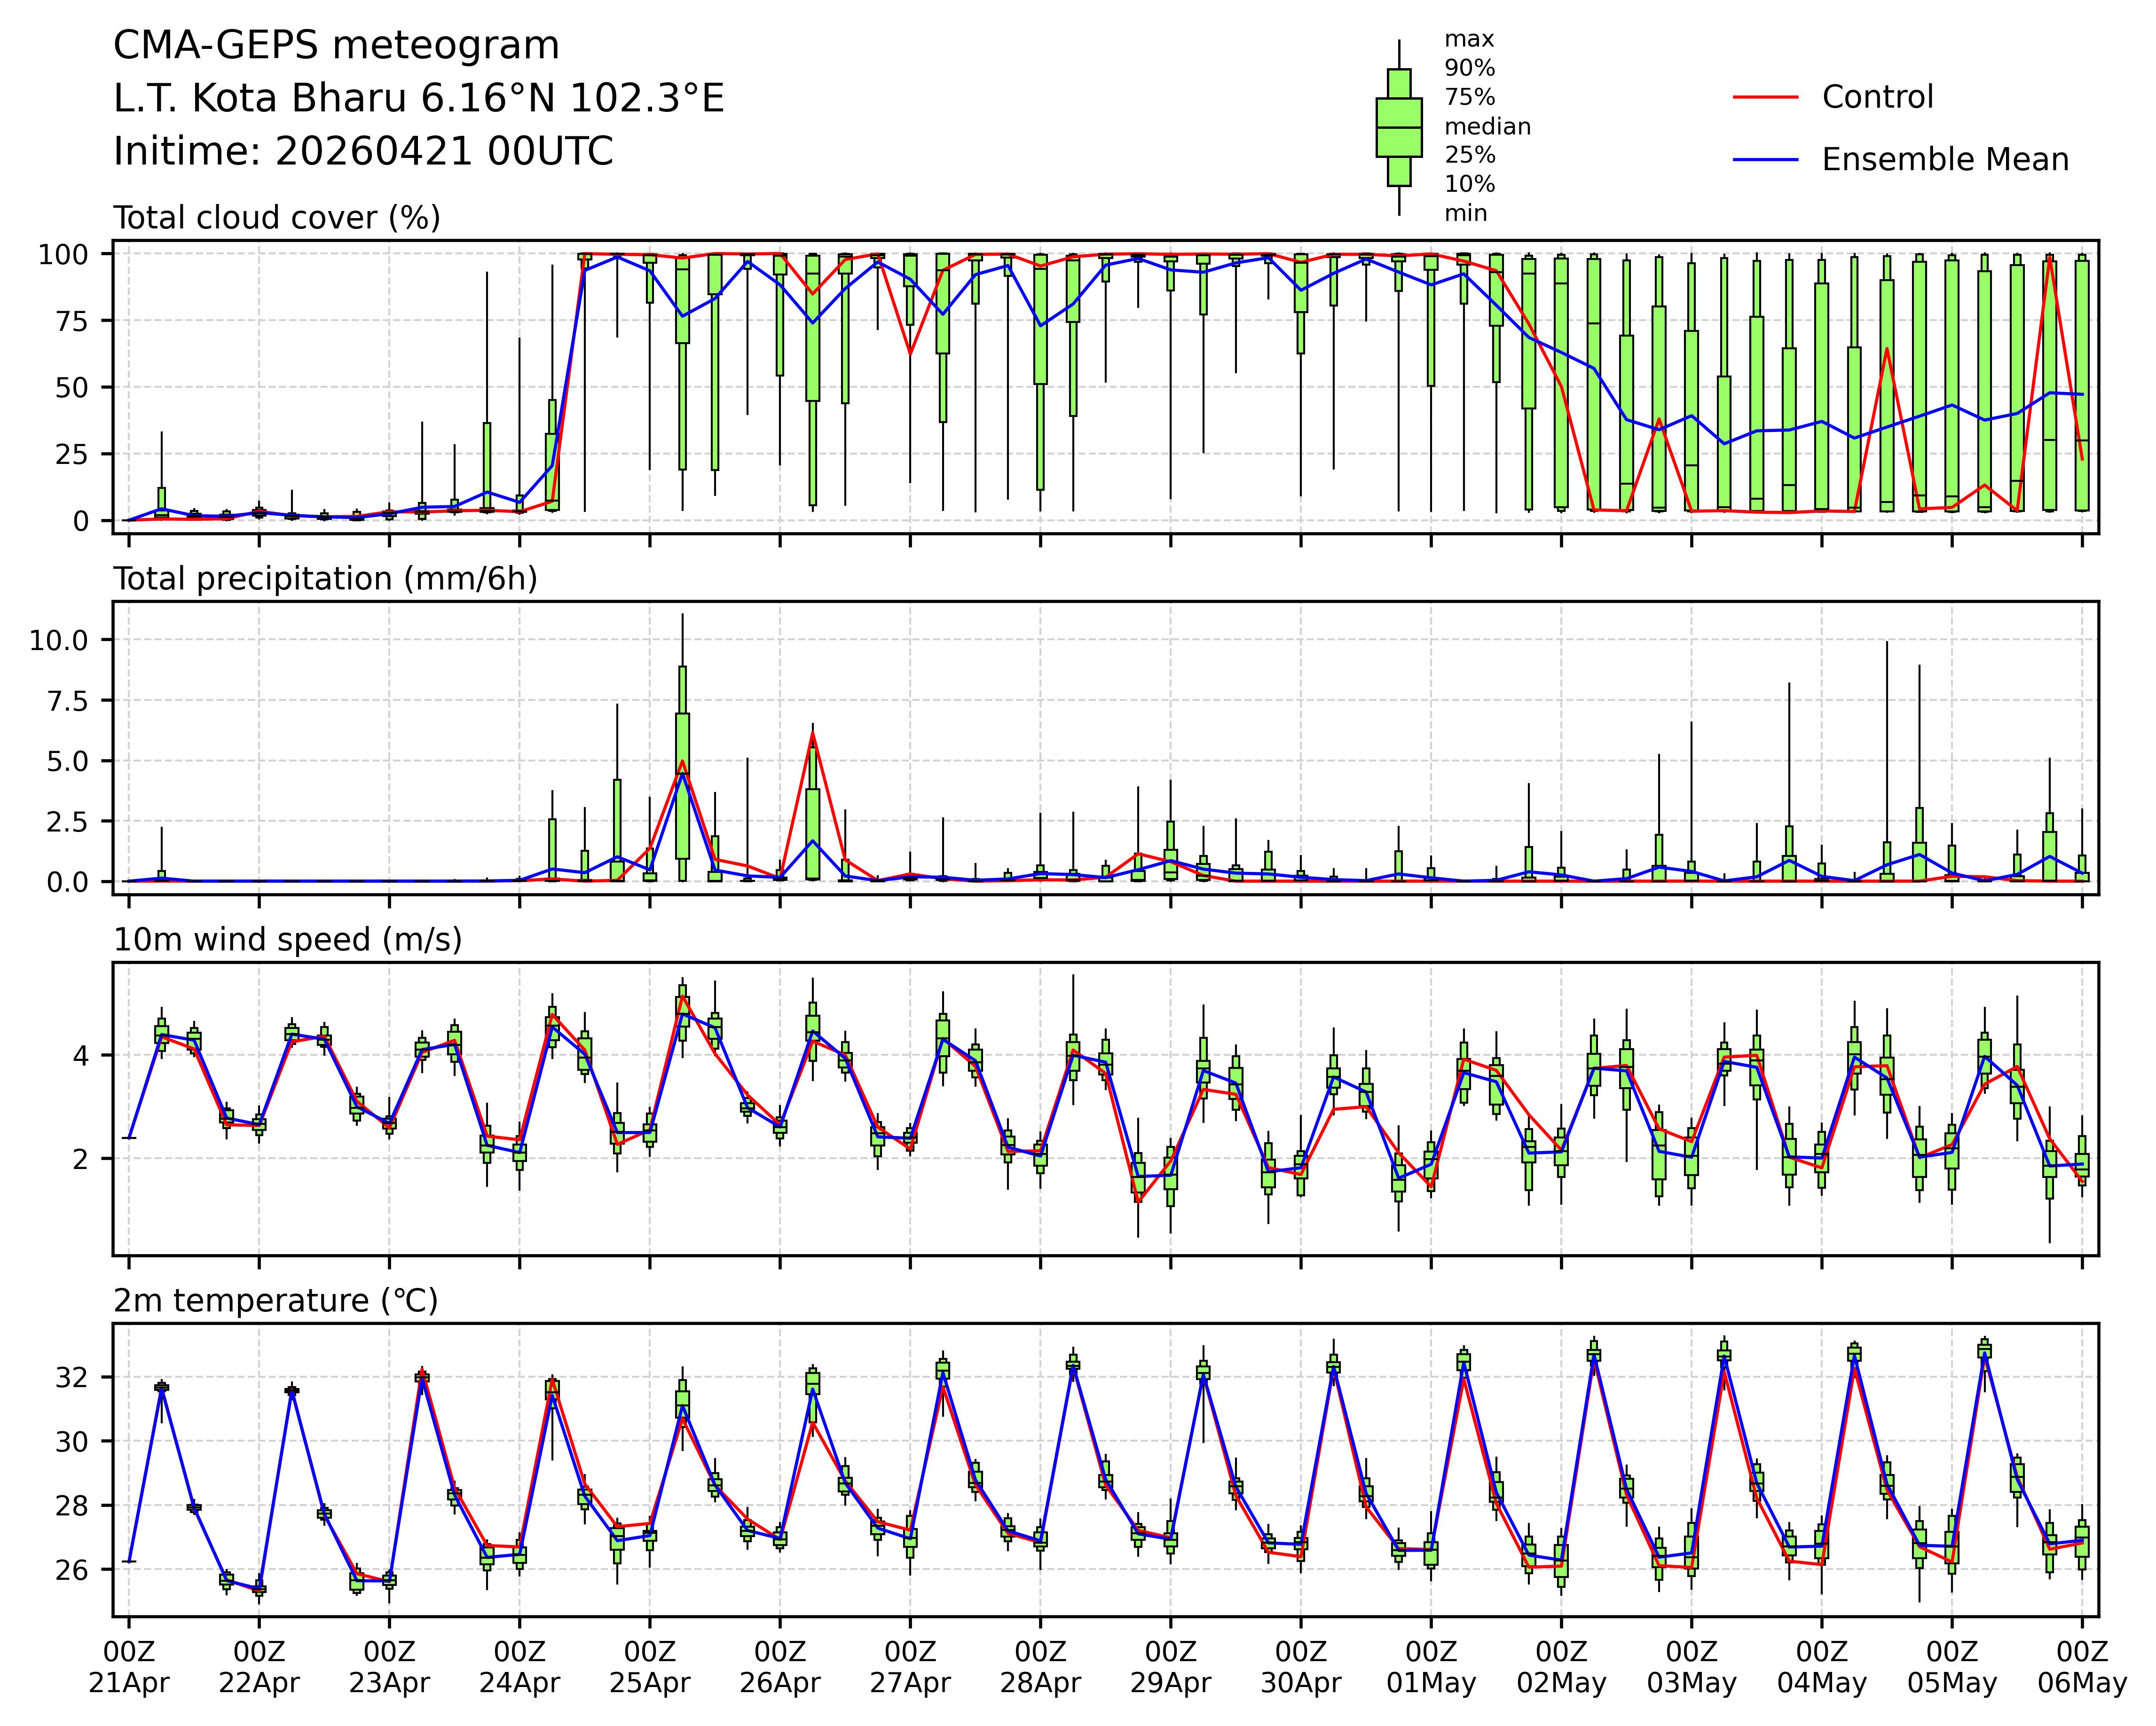Click the '00Z 06May' x-axis label
2156x1726 pixels.
click(2082, 1667)
